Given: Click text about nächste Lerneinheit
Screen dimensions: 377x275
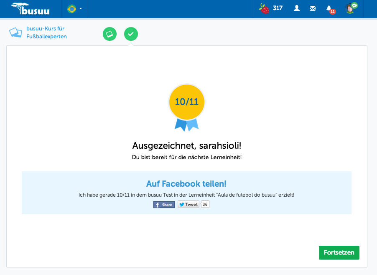Looking at the screenshot, I should tap(186, 157).
